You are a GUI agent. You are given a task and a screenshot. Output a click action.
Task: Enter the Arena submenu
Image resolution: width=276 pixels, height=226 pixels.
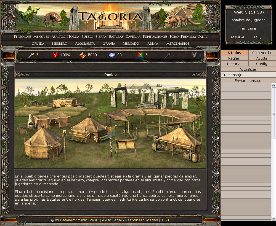pos(153,43)
